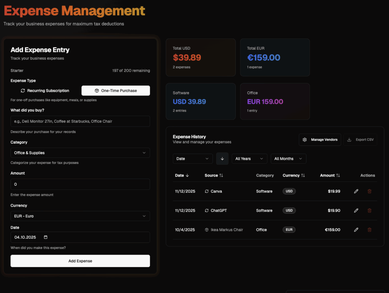Open the All Months filter dropdown
389x293 pixels.
[288, 158]
